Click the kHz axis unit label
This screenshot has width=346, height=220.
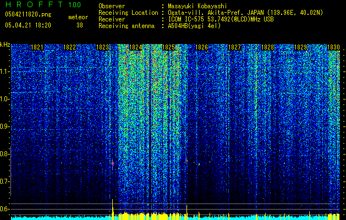coord(5,45)
